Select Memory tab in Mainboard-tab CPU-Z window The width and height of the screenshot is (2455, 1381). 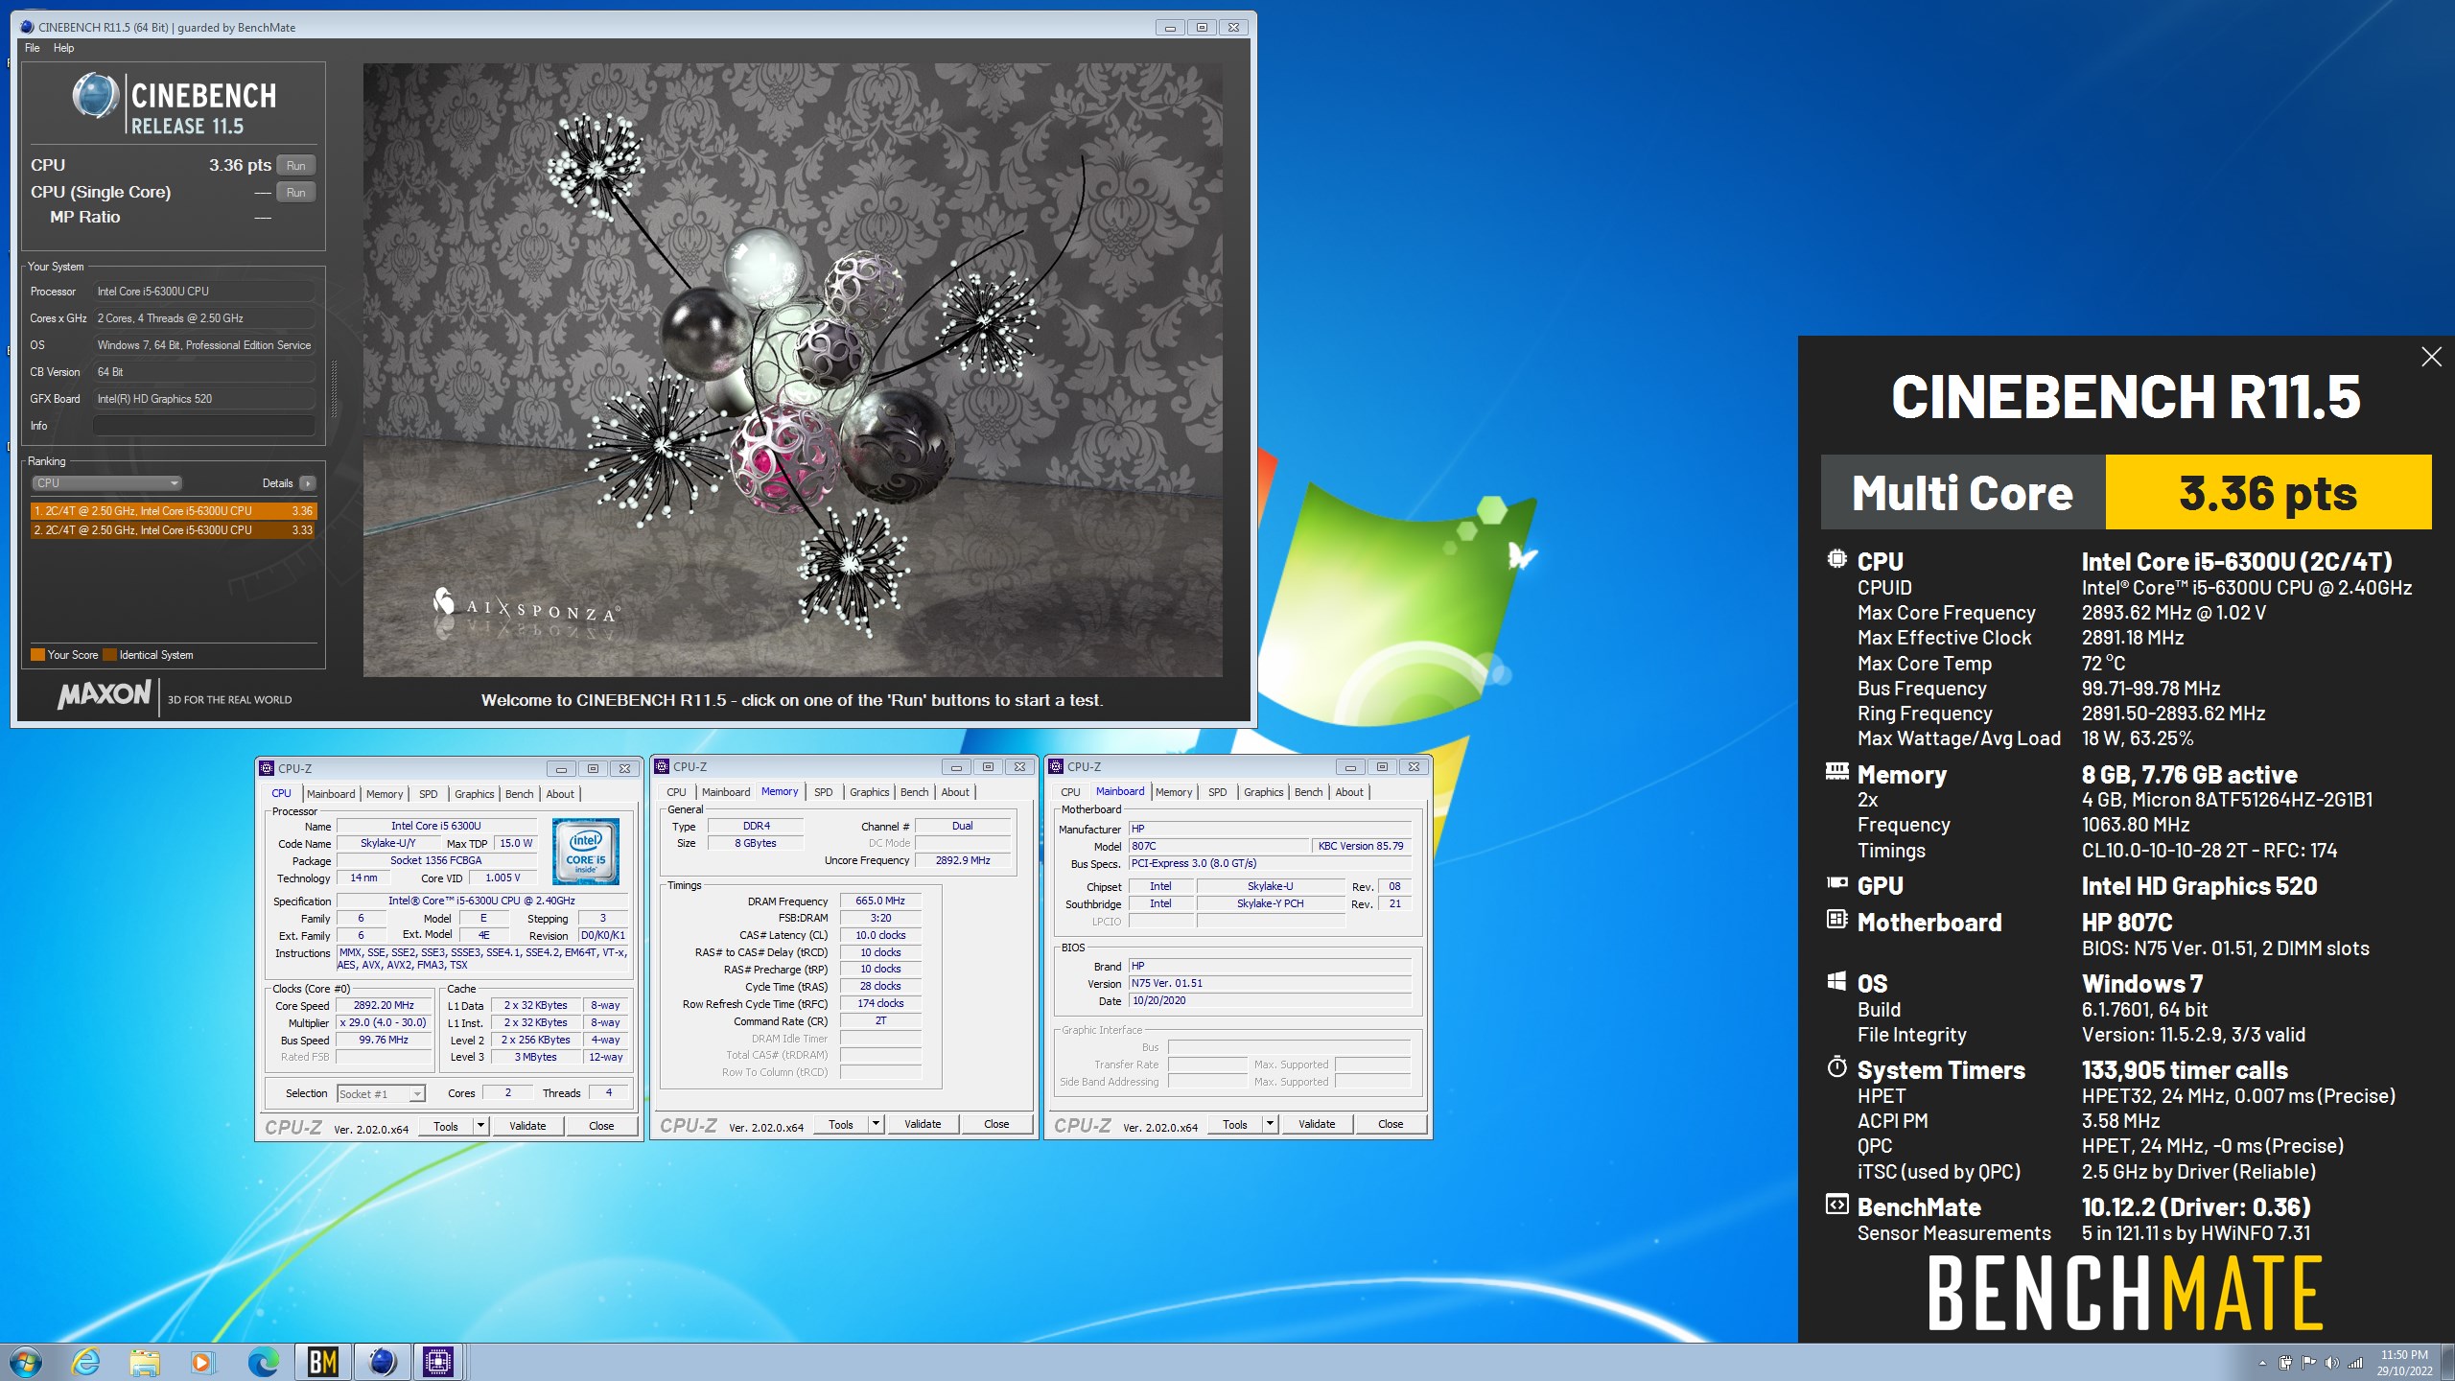point(1174,792)
